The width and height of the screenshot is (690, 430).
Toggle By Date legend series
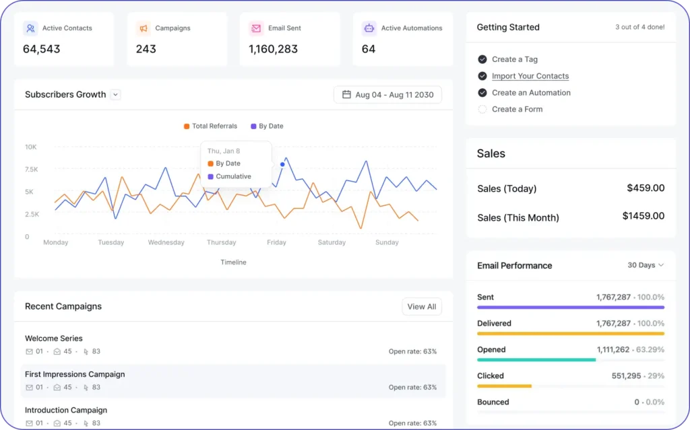coord(267,127)
